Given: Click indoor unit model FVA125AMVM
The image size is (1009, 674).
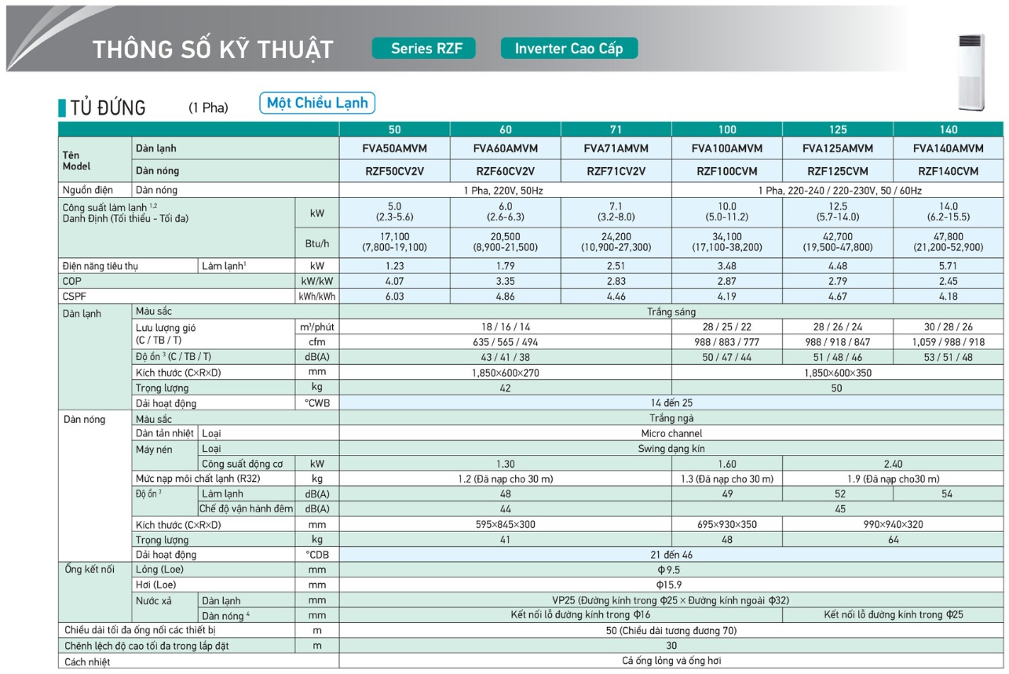Looking at the screenshot, I should (838, 148).
